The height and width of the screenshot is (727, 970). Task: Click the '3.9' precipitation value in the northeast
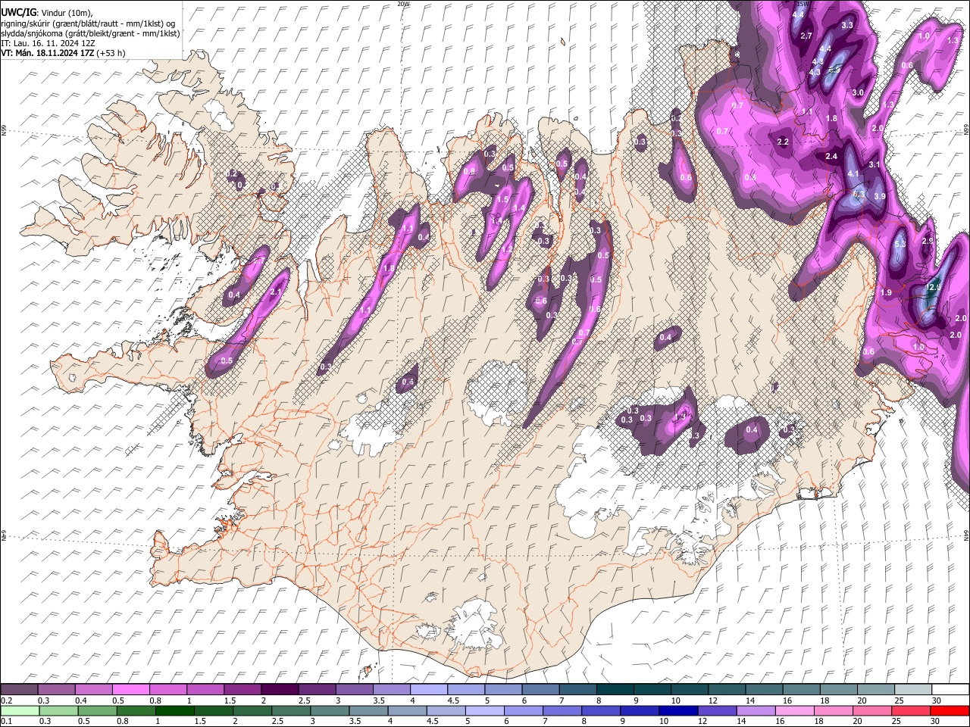coord(880,196)
